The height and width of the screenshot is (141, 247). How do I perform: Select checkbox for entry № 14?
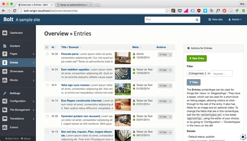coord(47,101)
